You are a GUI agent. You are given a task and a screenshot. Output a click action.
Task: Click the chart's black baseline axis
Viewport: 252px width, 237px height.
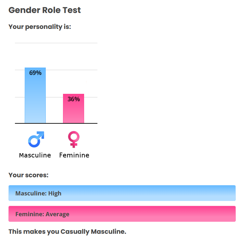point(56,123)
